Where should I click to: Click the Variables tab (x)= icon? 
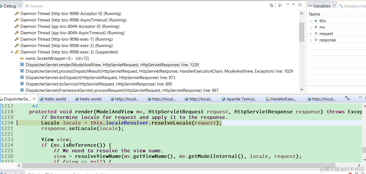point(310,6)
